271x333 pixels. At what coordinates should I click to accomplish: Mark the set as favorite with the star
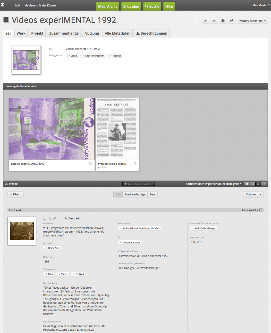(214, 21)
